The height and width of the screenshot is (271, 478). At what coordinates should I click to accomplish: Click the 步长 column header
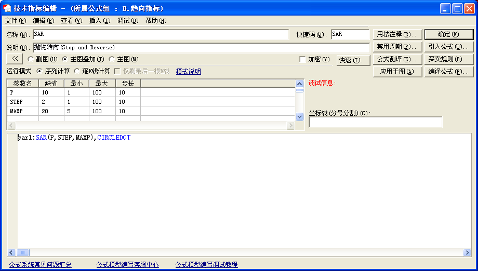(x=128, y=84)
